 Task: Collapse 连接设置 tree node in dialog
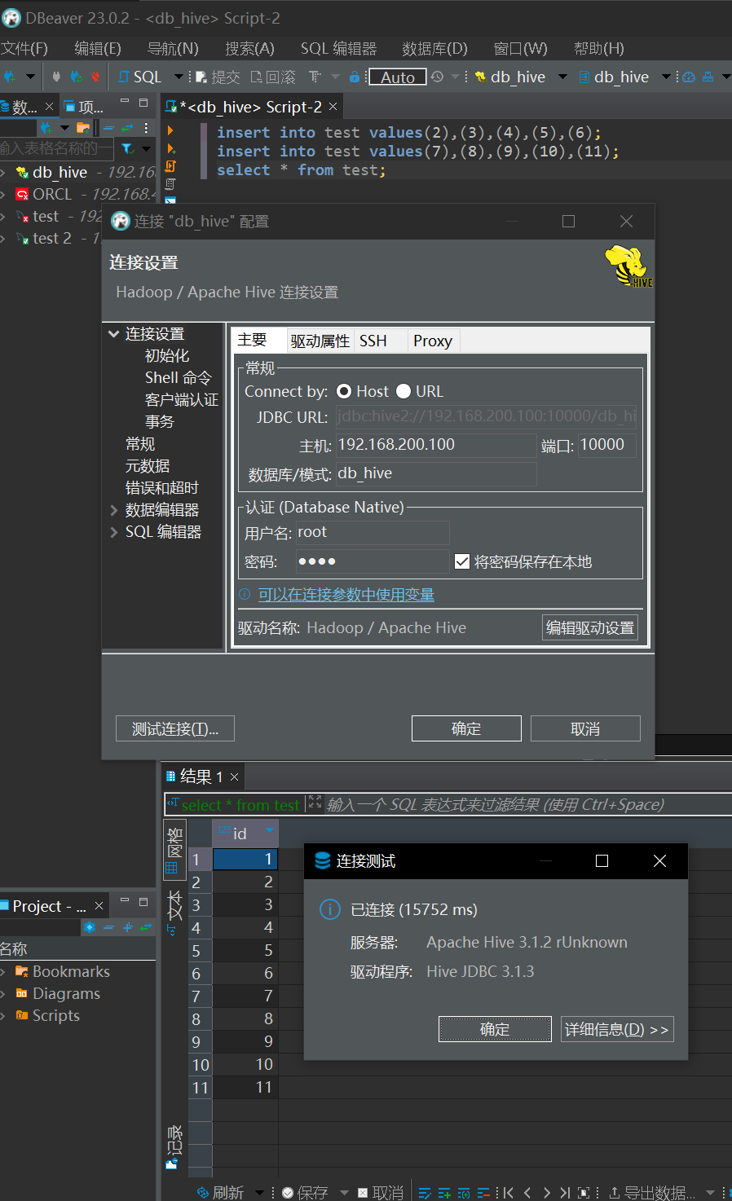(x=113, y=334)
